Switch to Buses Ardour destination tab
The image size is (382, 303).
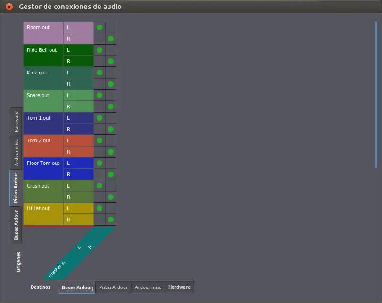[77, 287]
